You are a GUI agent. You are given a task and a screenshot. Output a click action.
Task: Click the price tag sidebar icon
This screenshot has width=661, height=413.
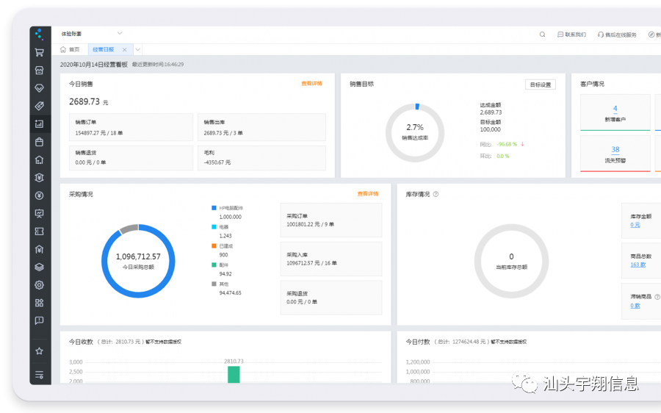[40, 106]
